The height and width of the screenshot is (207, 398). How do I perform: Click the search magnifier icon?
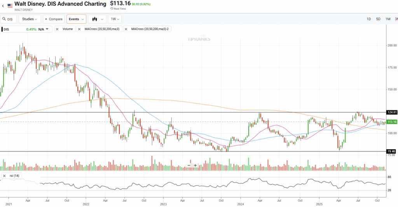tap(4, 19)
